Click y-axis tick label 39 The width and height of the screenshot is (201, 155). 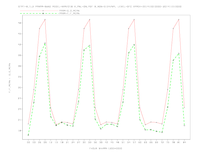pos(20,55)
